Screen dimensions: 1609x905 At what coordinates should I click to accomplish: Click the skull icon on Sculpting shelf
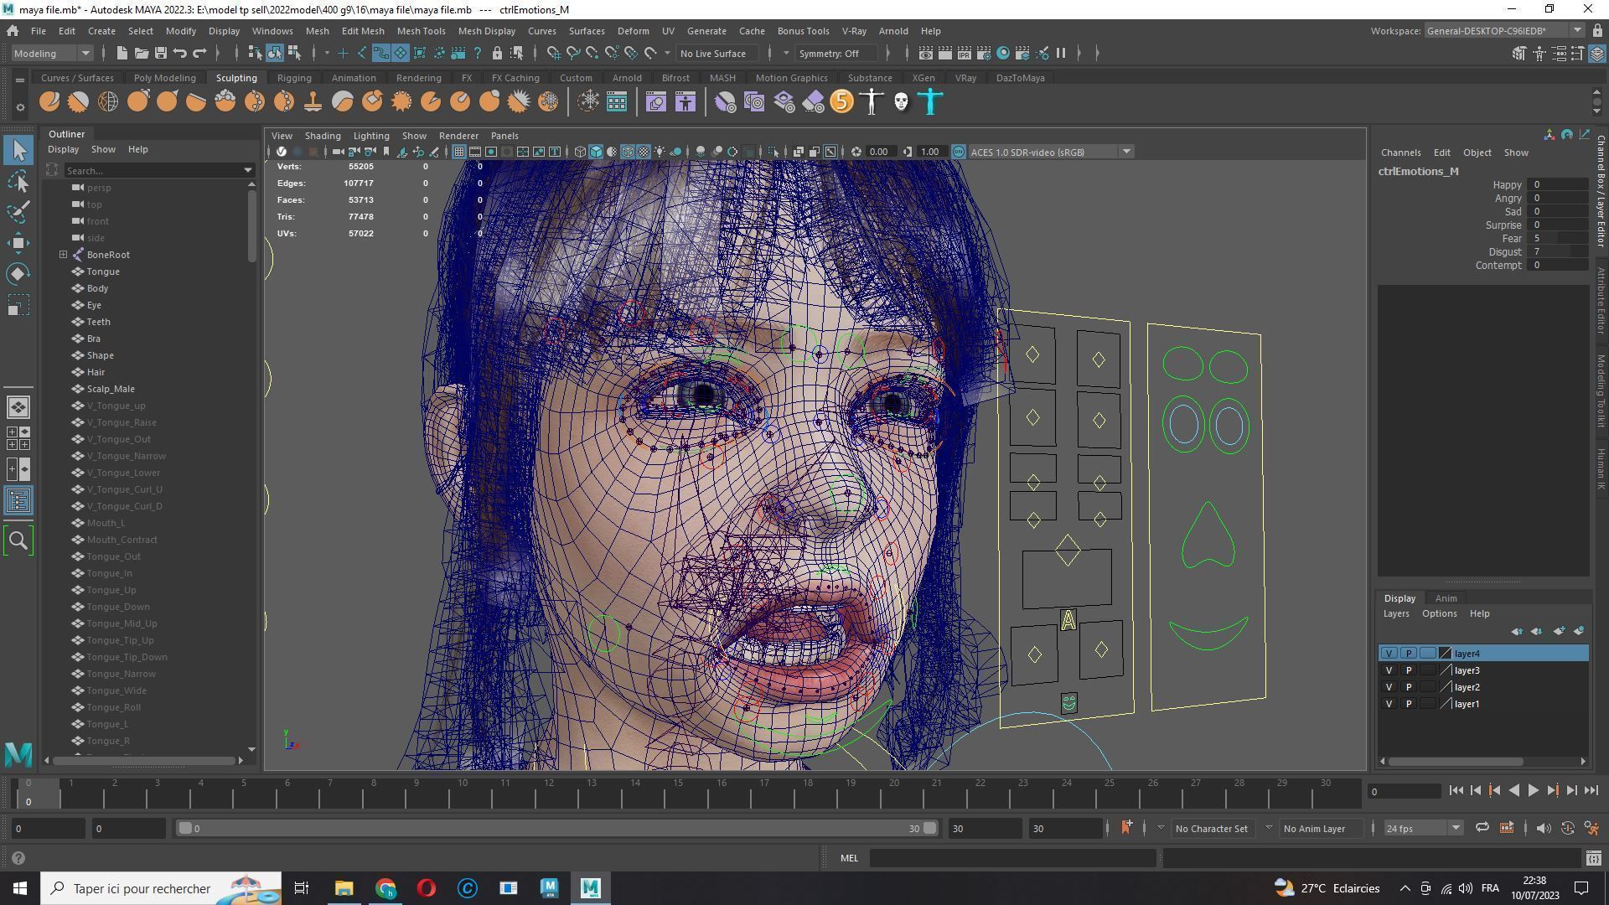(901, 102)
